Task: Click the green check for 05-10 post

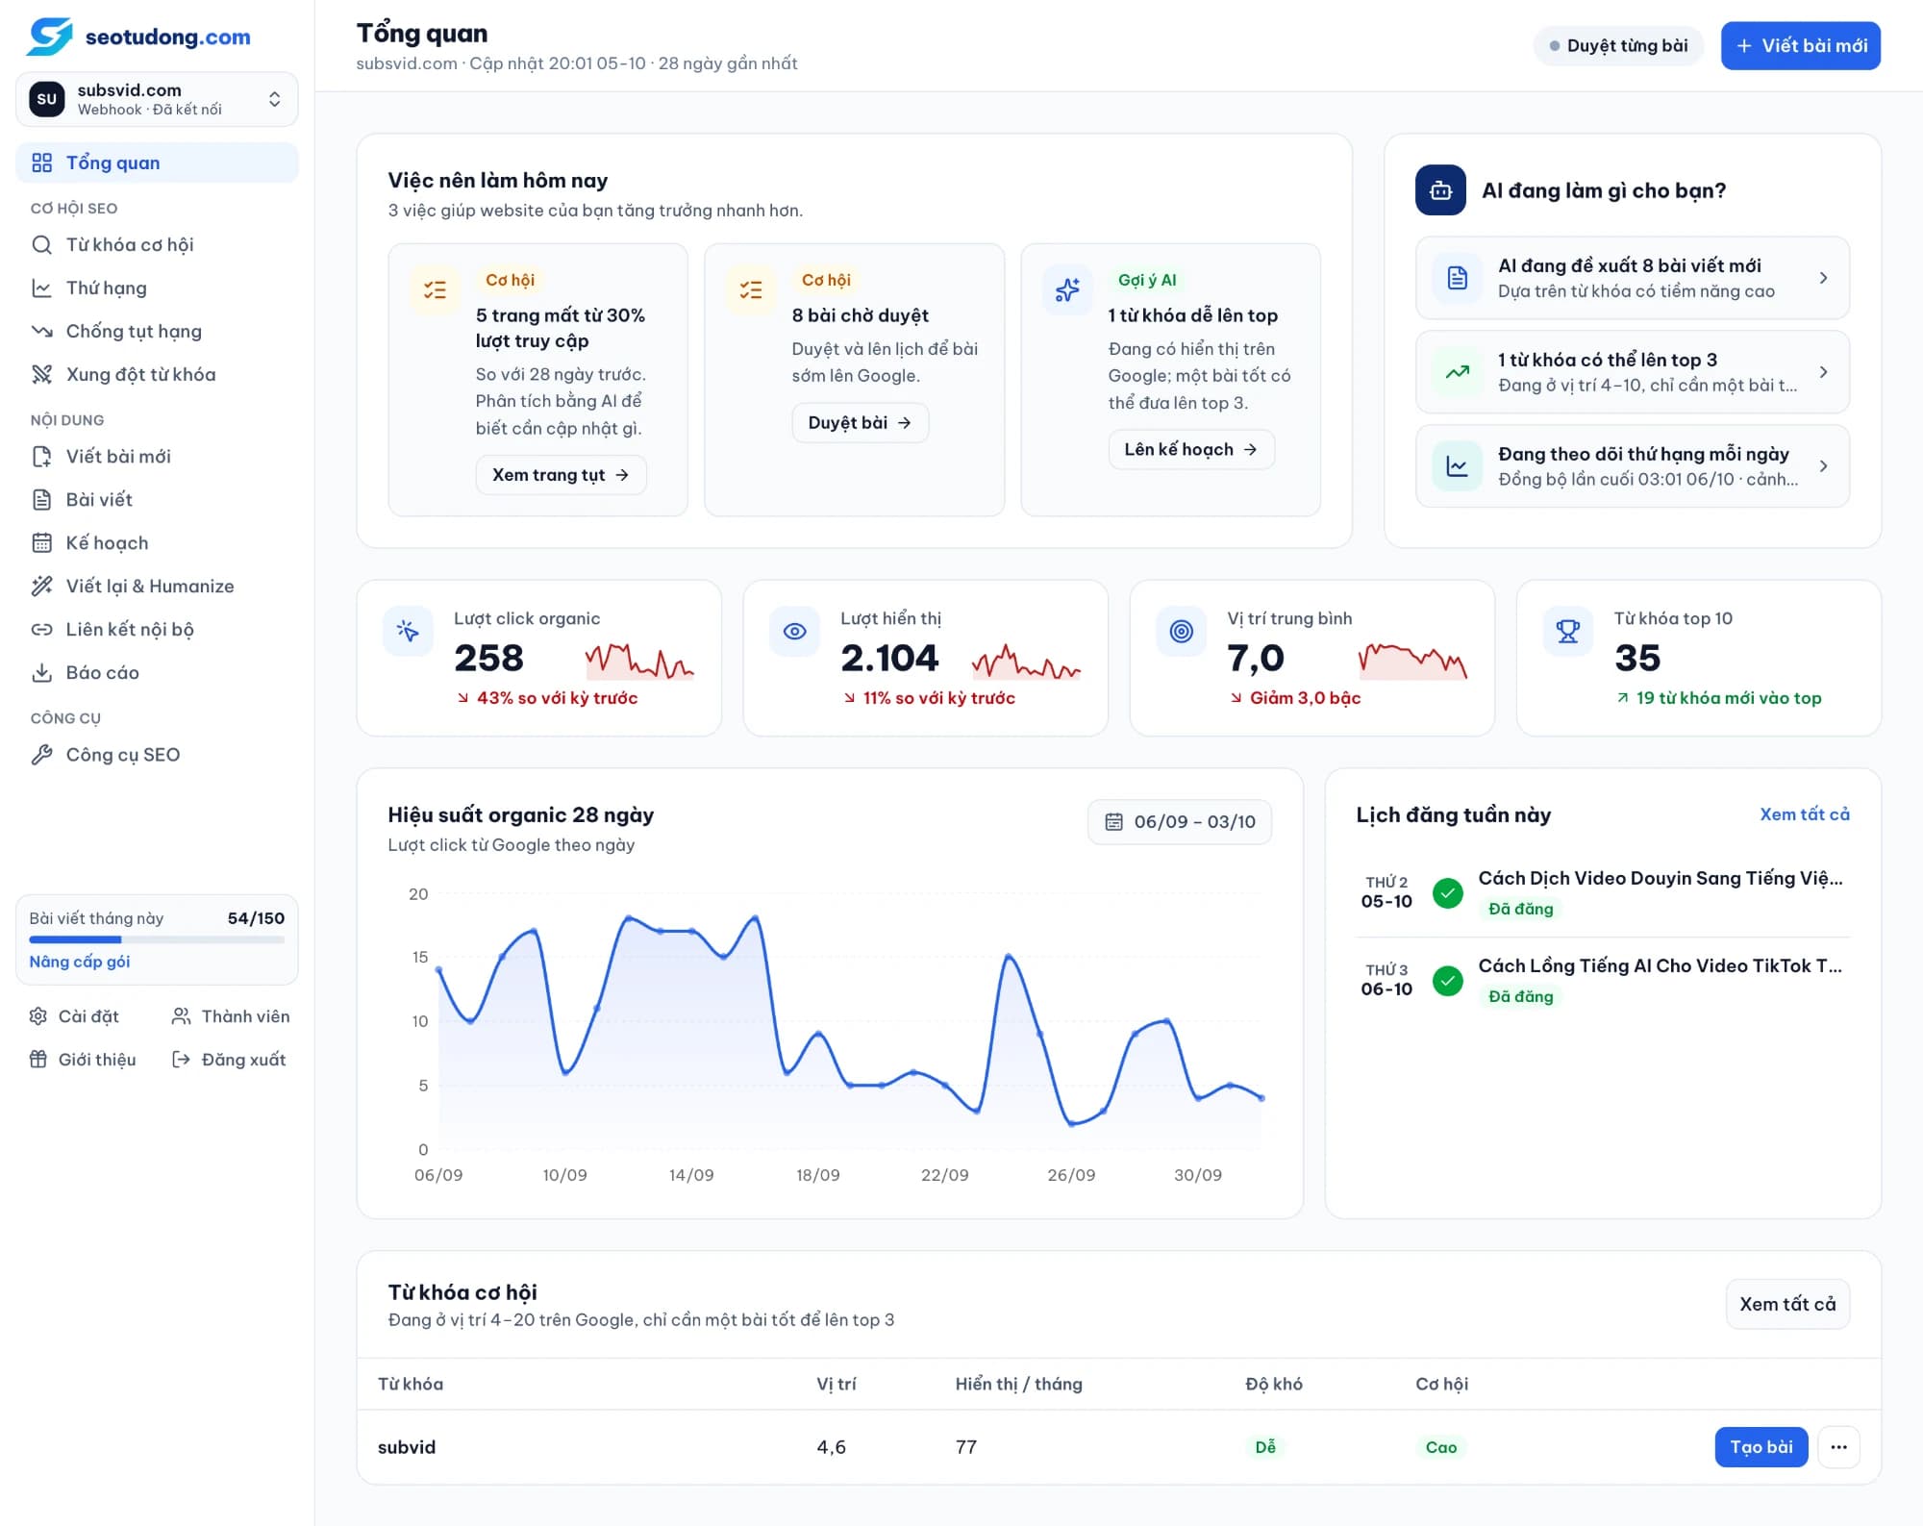Action: tap(1447, 893)
